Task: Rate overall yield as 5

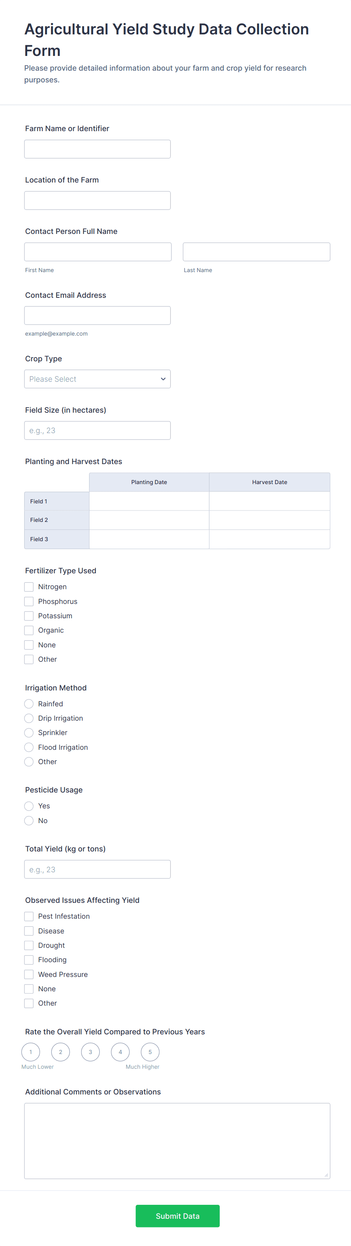Action: (150, 1052)
